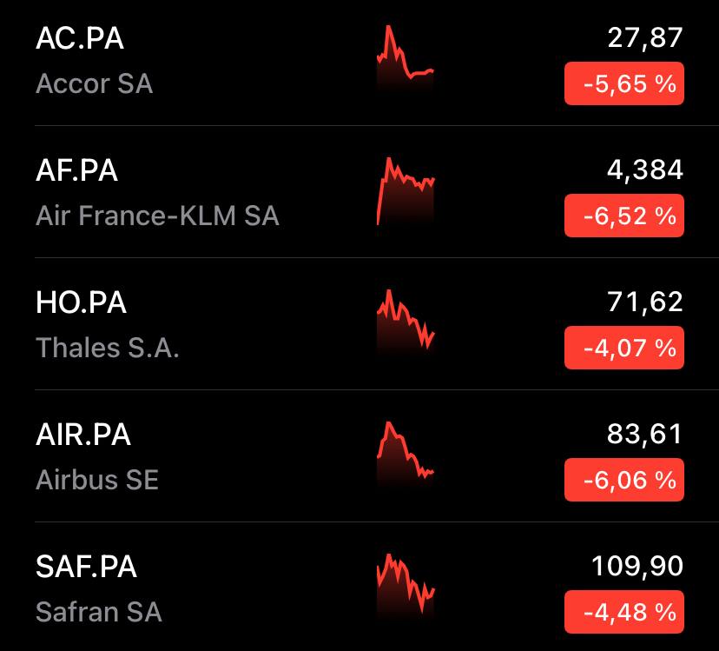The height and width of the screenshot is (651, 719).
Task: Open the HO.PA ticker symbol
Action: coord(81,302)
